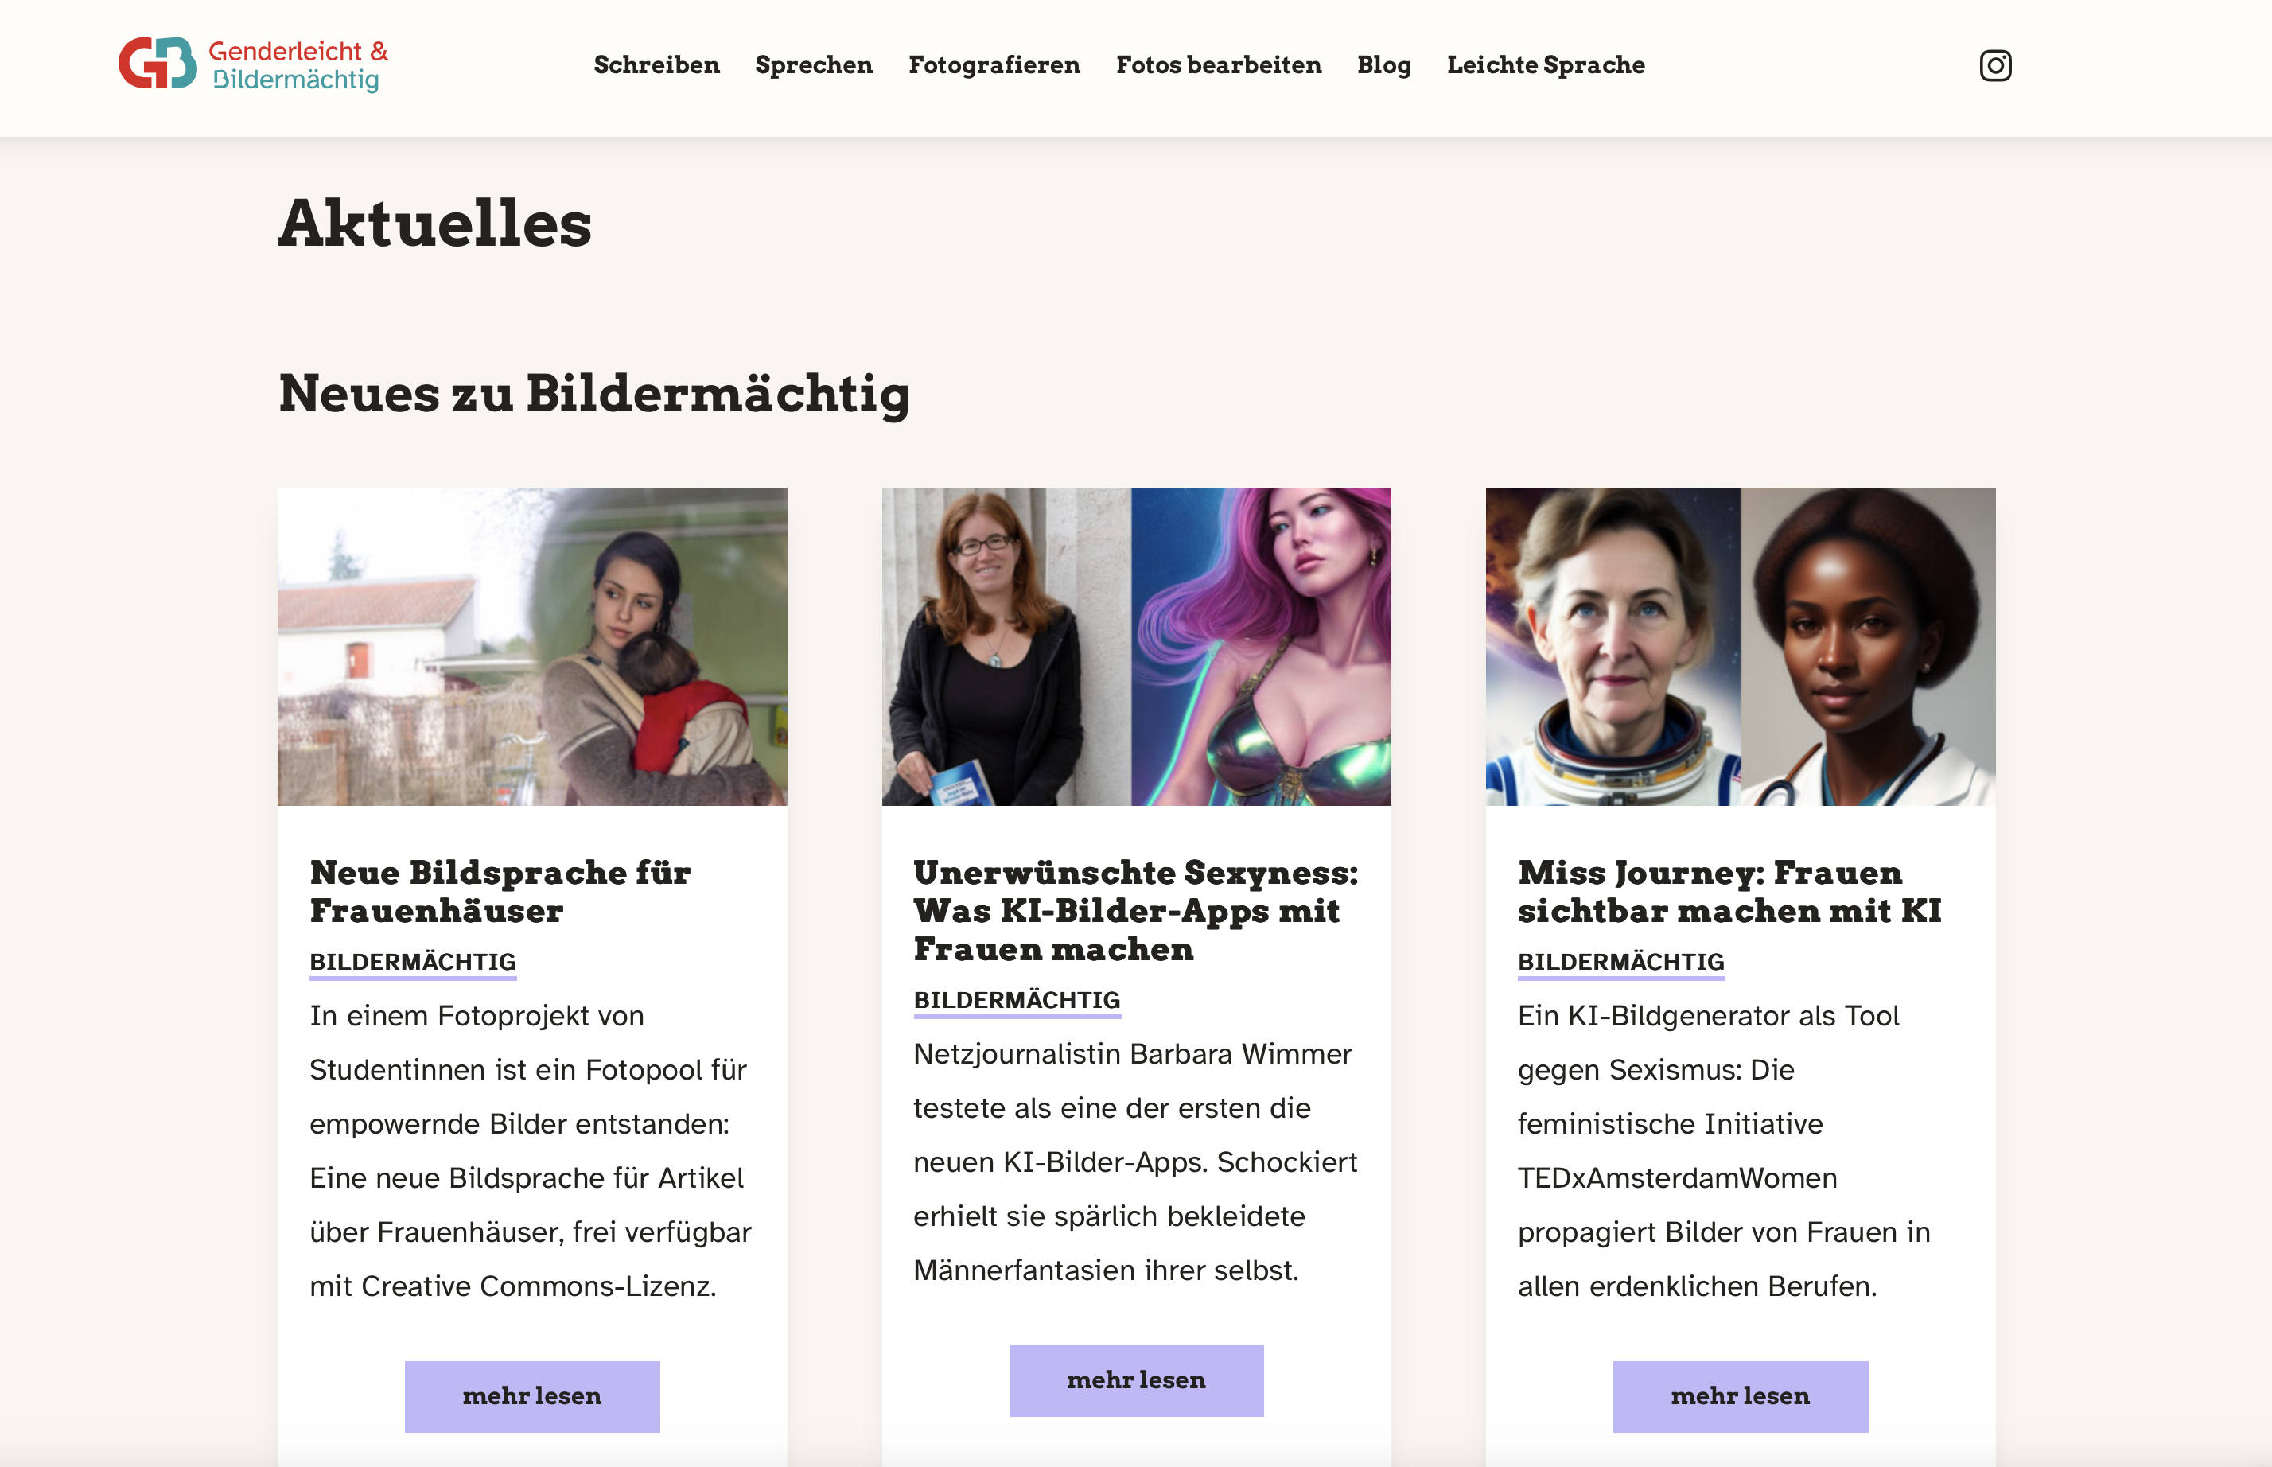Open the Blog navigation link
This screenshot has height=1467, width=2272.
tap(1383, 64)
